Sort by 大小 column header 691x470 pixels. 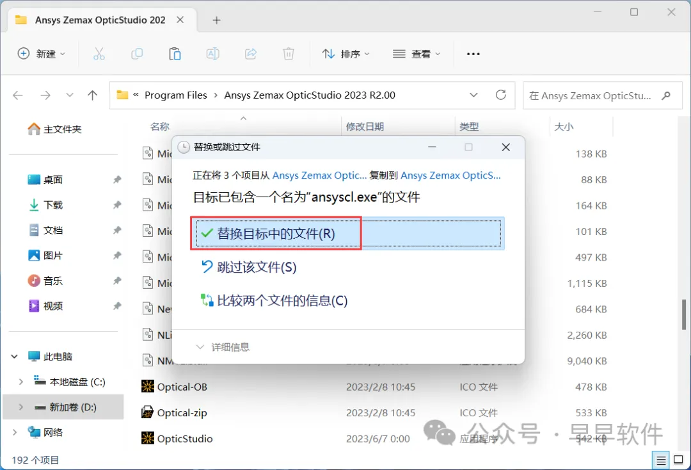tap(564, 127)
